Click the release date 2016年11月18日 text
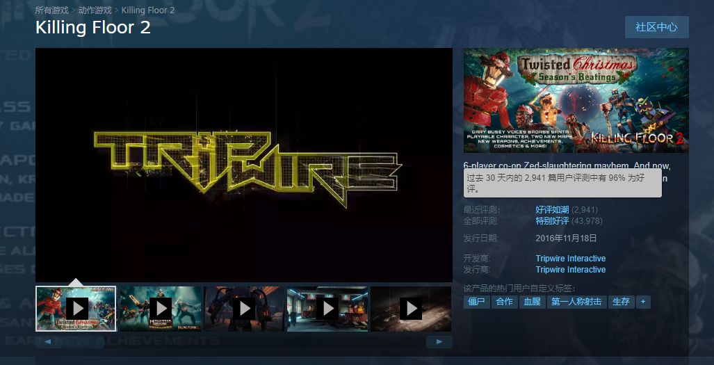 point(566,238)
